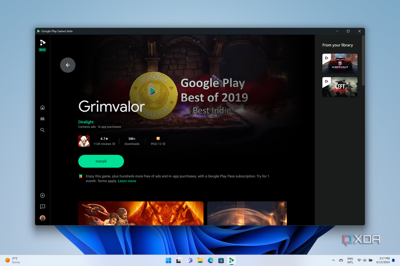
Task: Open File Explorer from taskbar
Action: click(200, 260)
